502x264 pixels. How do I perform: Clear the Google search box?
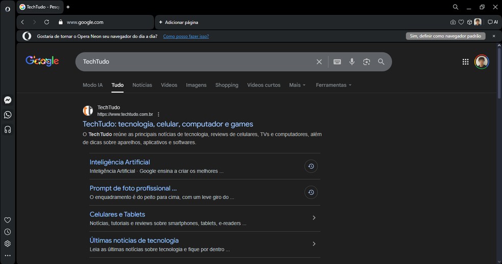(x=319, y=62)
